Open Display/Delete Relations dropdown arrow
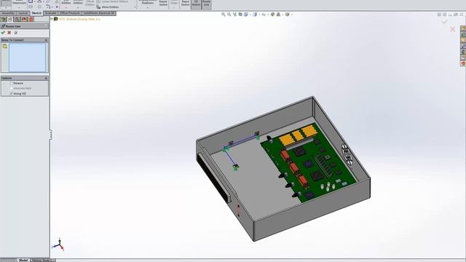This screenshot has height=262, width=466. (147, 7)
